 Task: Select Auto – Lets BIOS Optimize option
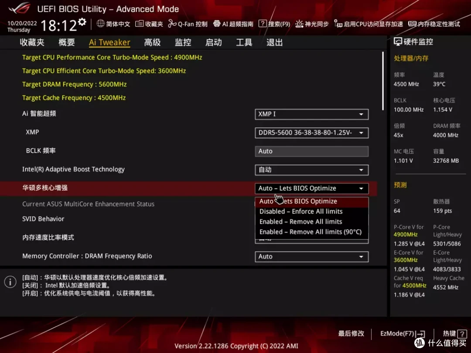(311, 201)
